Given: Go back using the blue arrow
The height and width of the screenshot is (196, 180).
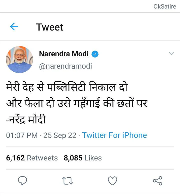Looking at the screenshot, I should [14, 27].
